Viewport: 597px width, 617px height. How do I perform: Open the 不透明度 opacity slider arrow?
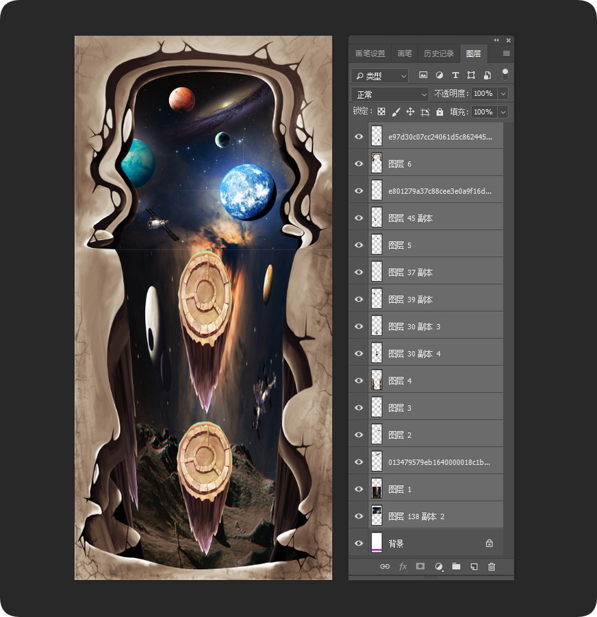[503, 94]
